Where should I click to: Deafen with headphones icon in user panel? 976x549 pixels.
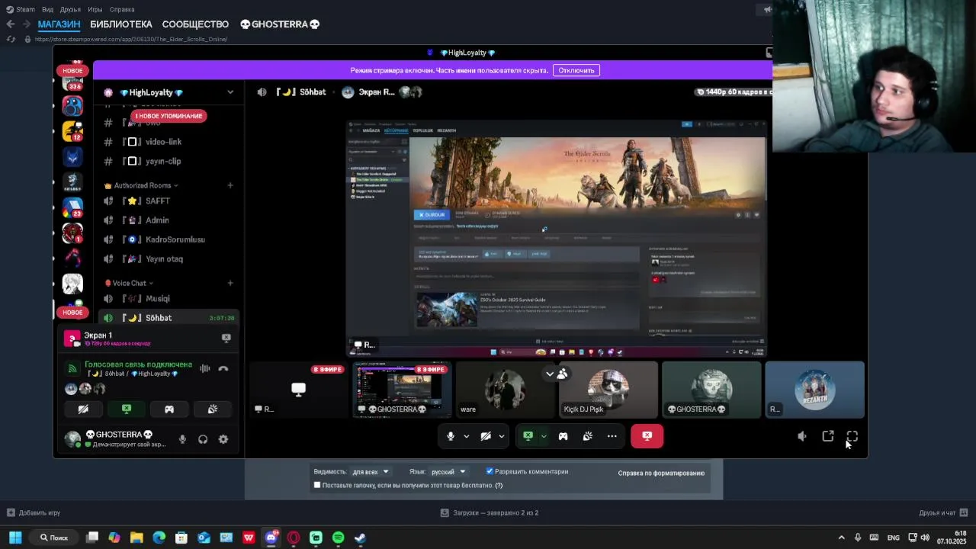pos(203,439)
